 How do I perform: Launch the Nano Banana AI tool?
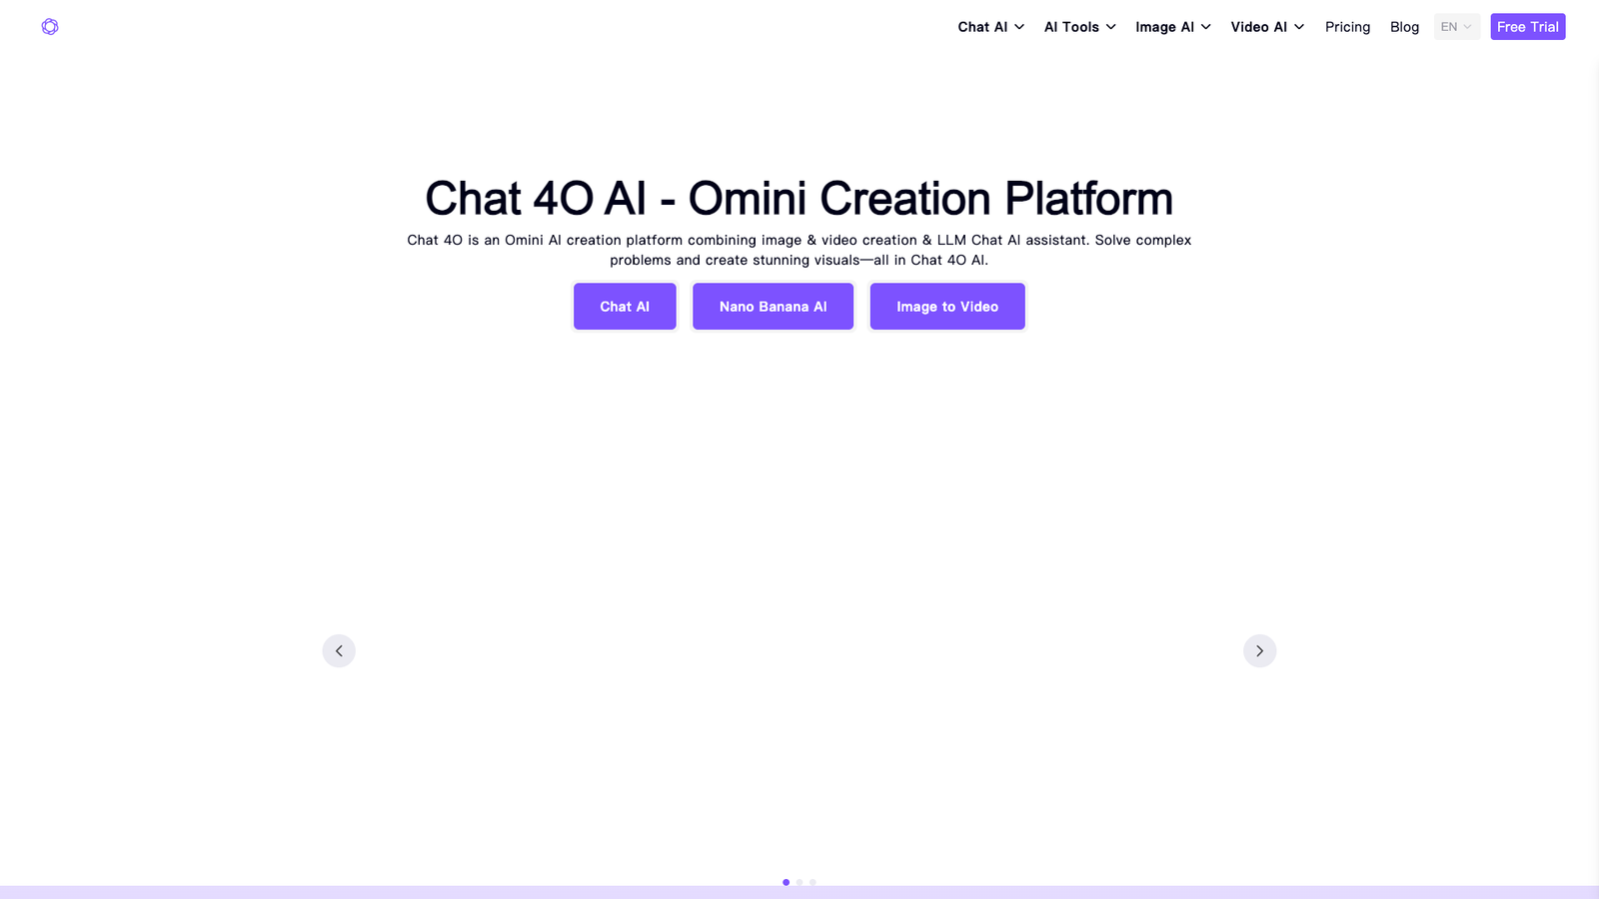(x=773, y=307)
